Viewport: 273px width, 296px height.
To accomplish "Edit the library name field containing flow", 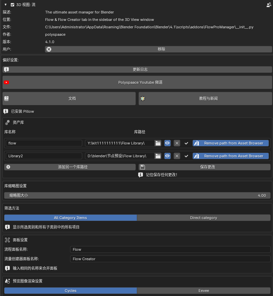I will [x=44, y=143].
